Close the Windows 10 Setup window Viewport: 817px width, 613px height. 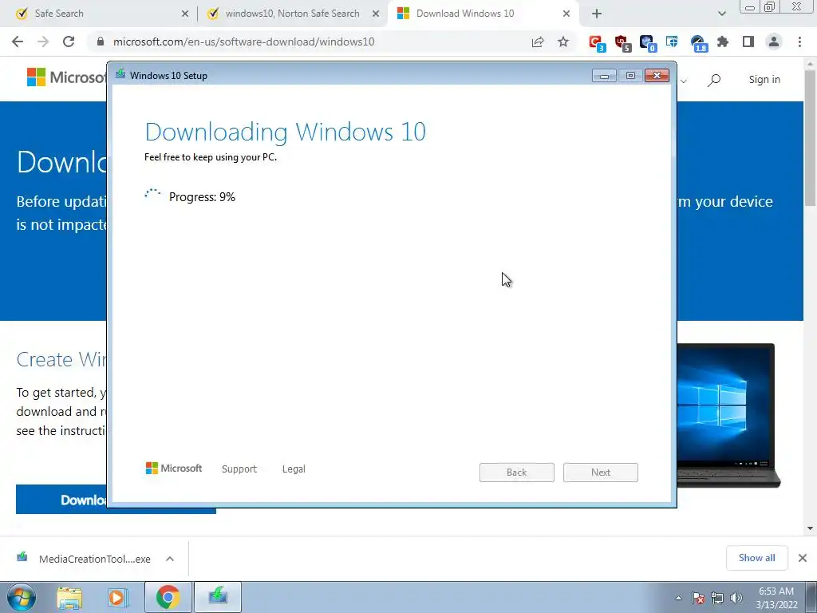[x=657, y=76]
